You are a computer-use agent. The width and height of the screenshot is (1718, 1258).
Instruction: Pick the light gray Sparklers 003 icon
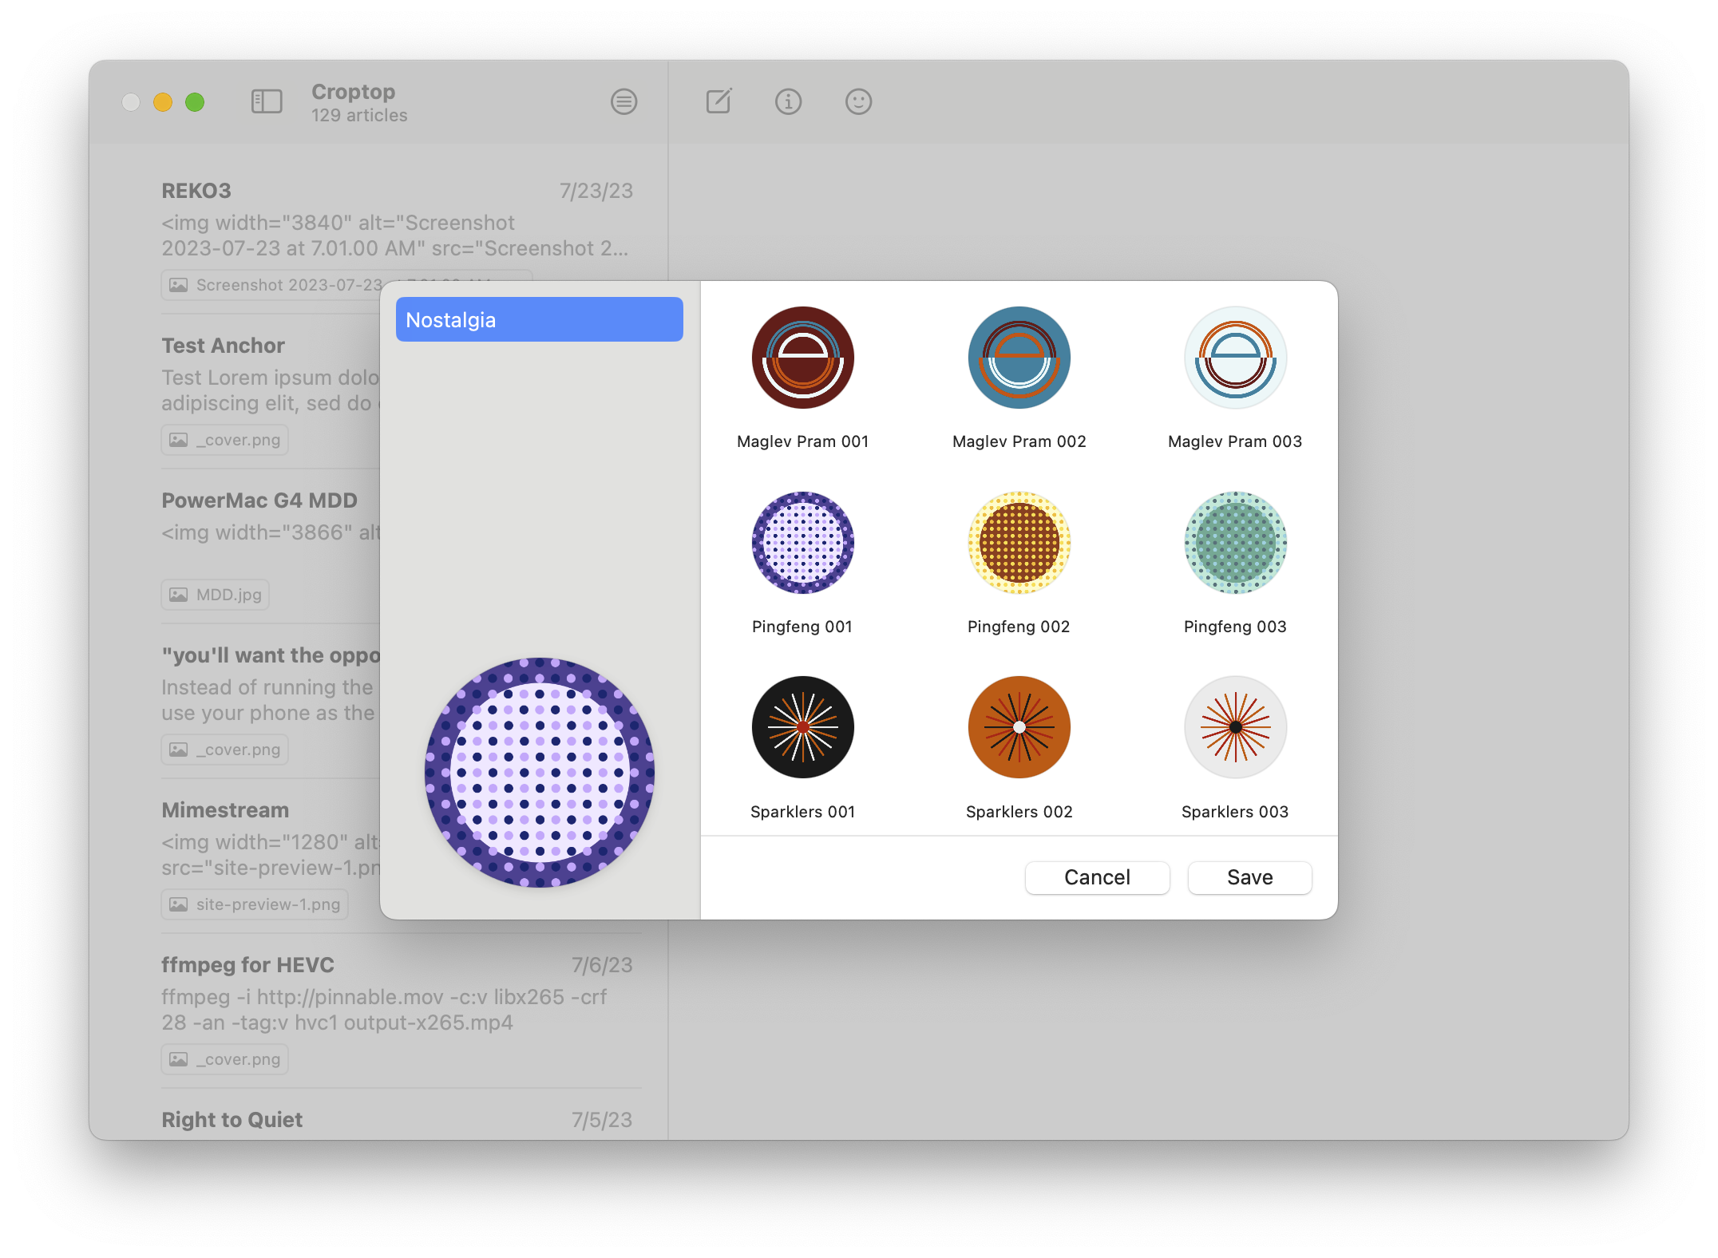[1235, 727]
